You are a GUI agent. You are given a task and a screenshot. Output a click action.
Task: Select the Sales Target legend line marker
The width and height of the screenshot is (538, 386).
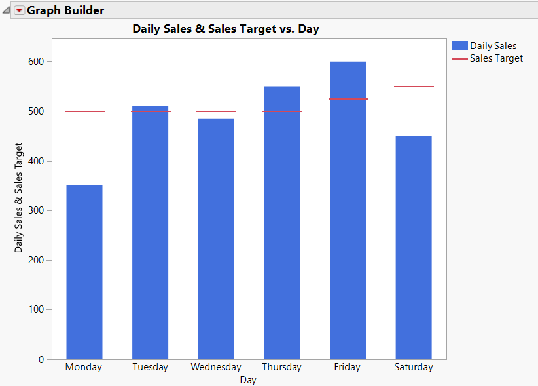click(459, 58)
